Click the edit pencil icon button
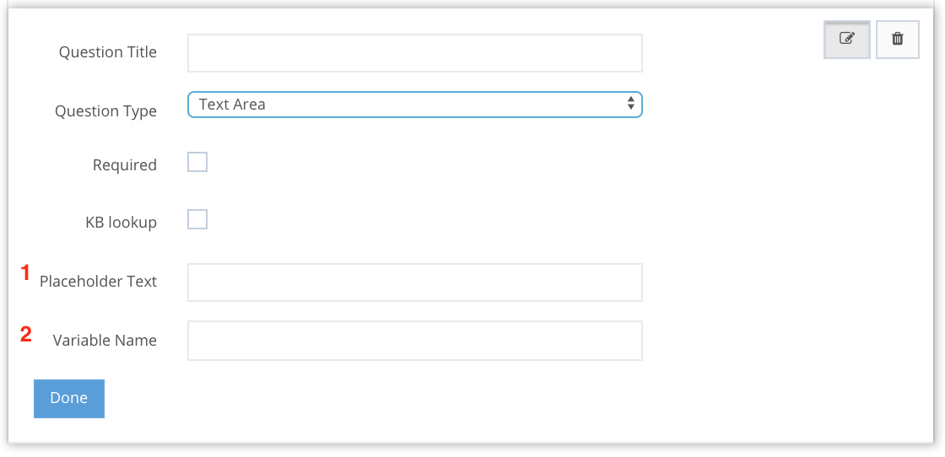The height and width of the screenshot is (457, 945). pyautogui.click(x=846, y=39)
